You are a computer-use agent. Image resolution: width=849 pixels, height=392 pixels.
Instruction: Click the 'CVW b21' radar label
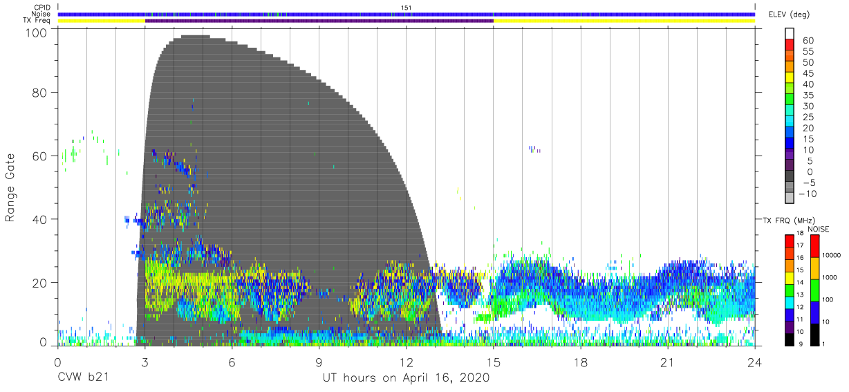82,378
